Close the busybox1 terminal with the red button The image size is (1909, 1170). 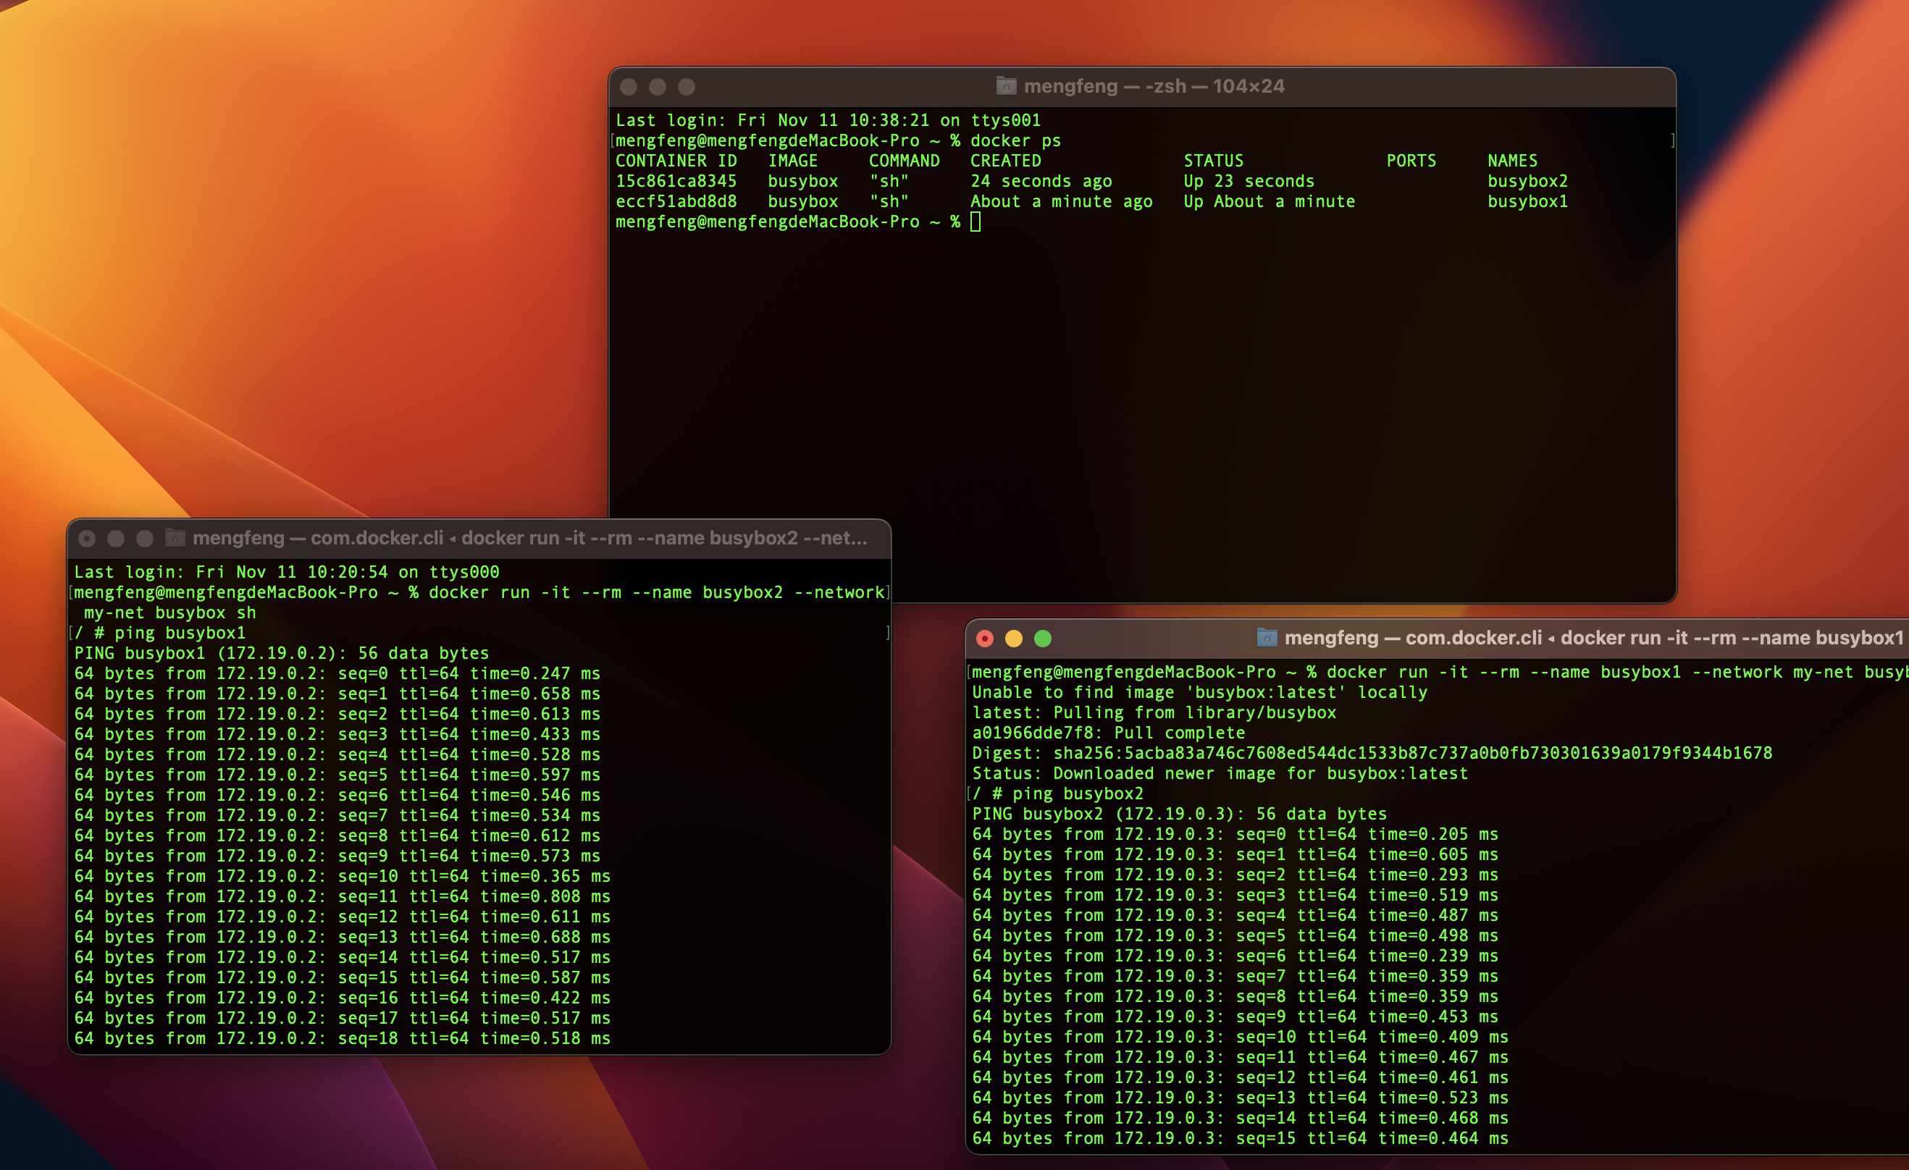point(985,638)
